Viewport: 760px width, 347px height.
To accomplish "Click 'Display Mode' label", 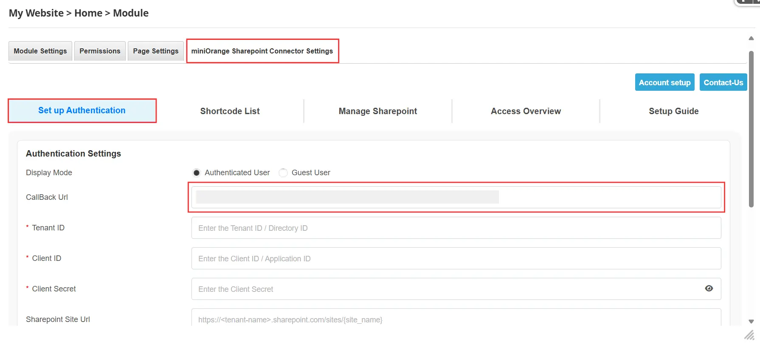I will [49, 173].
